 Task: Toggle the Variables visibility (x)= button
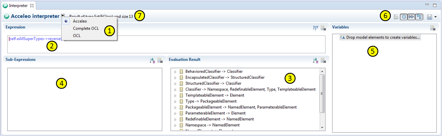pyautogui.click(x=411, y=17)
